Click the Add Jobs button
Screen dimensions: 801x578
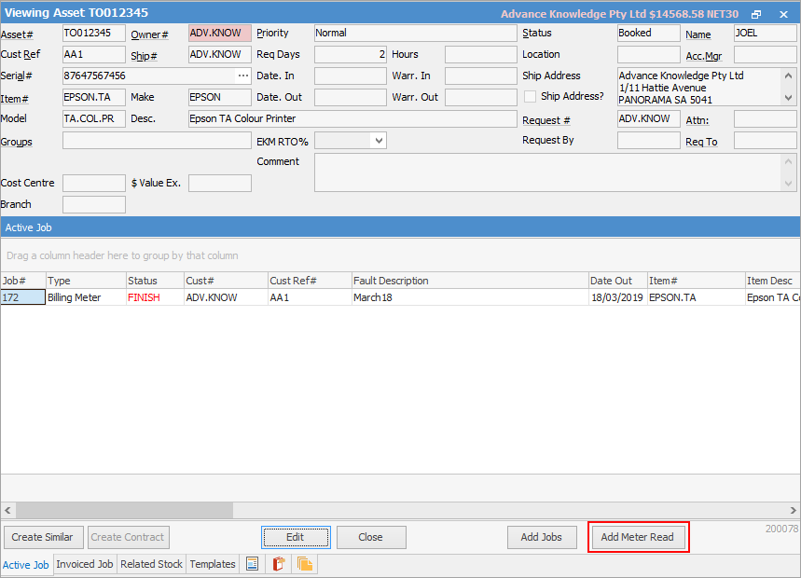541,537
